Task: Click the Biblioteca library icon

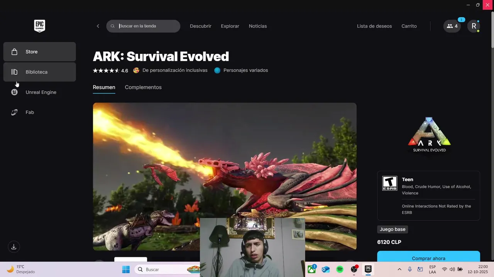Action: coord(14,72)
